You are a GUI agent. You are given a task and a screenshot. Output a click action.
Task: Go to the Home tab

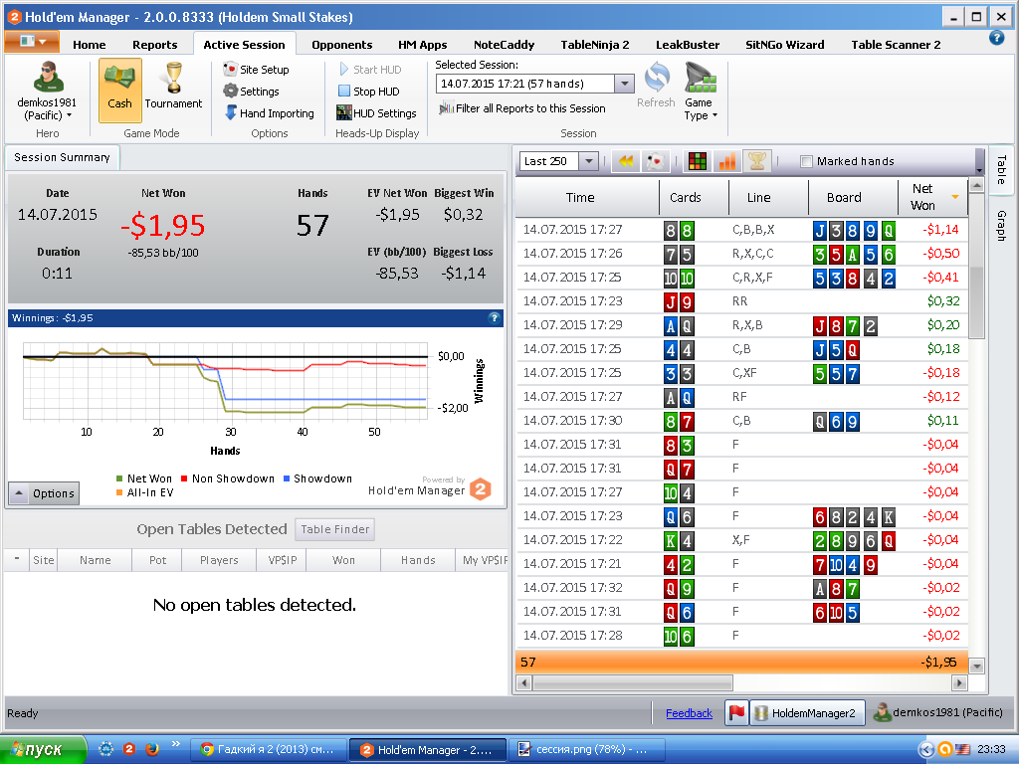point(89,44)
